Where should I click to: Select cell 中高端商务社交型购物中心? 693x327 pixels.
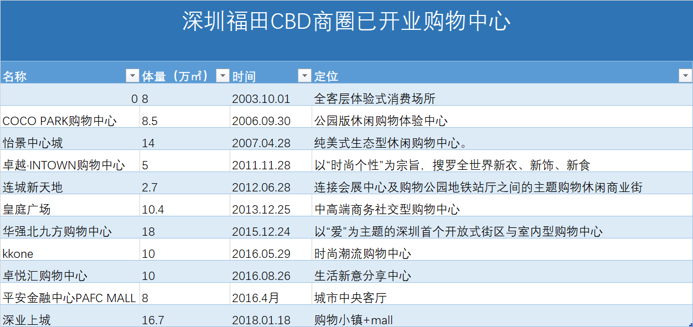point(502,205)
